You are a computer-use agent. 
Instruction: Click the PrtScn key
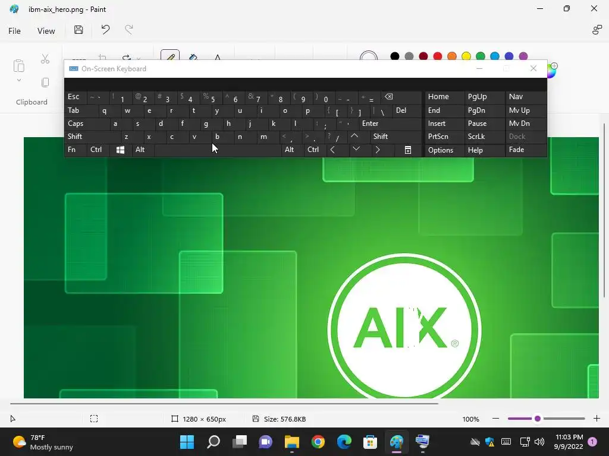445,137
